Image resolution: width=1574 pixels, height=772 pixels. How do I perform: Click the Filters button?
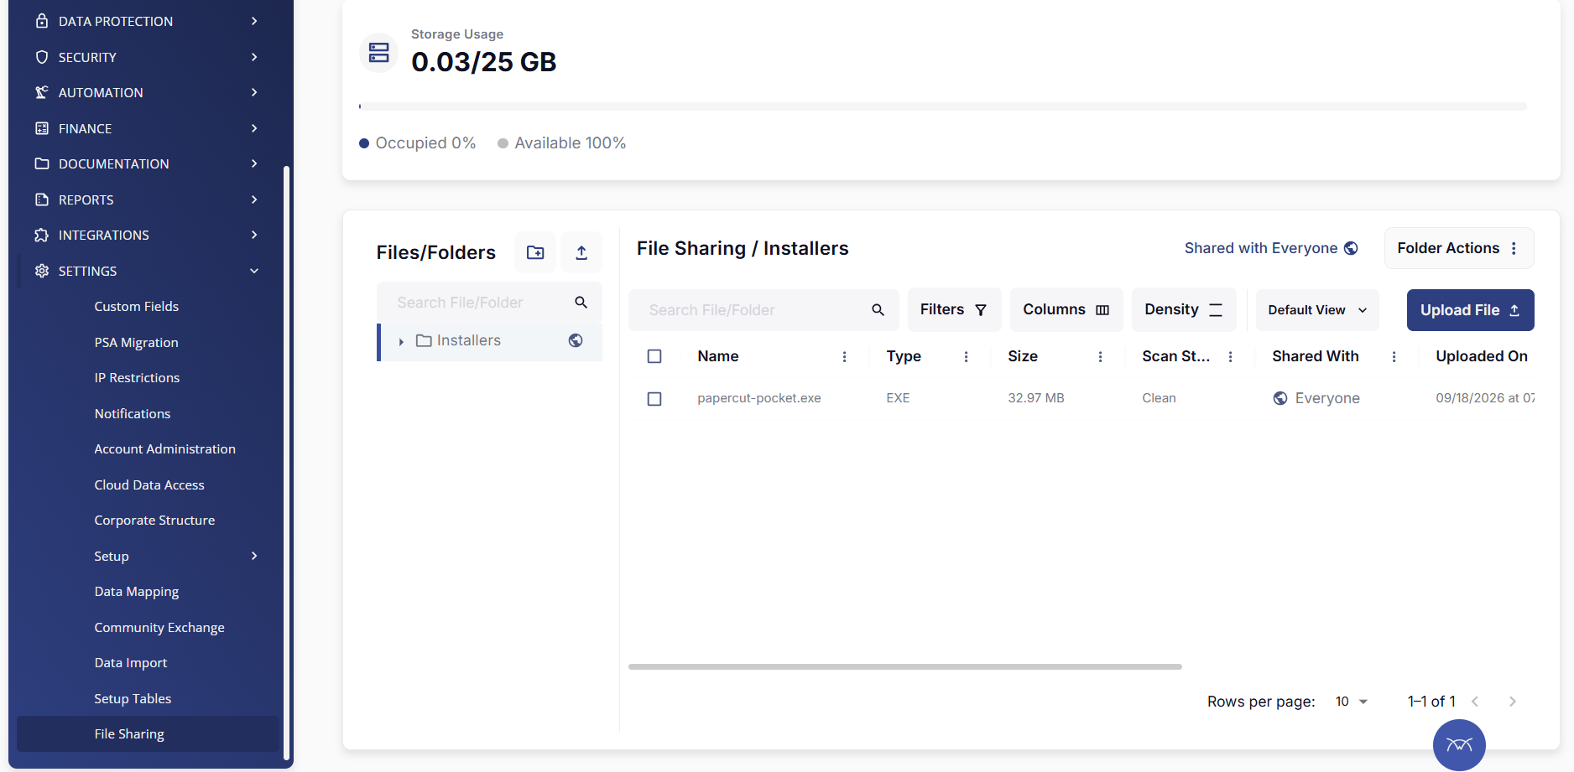click(x=955, y=310)
